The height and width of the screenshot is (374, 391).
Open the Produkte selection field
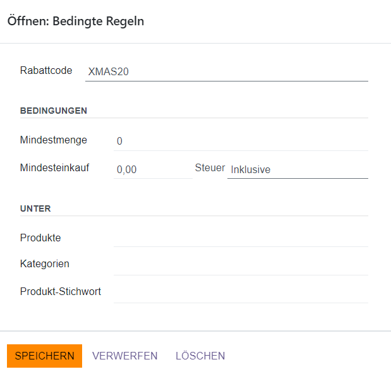coord(241,238)
